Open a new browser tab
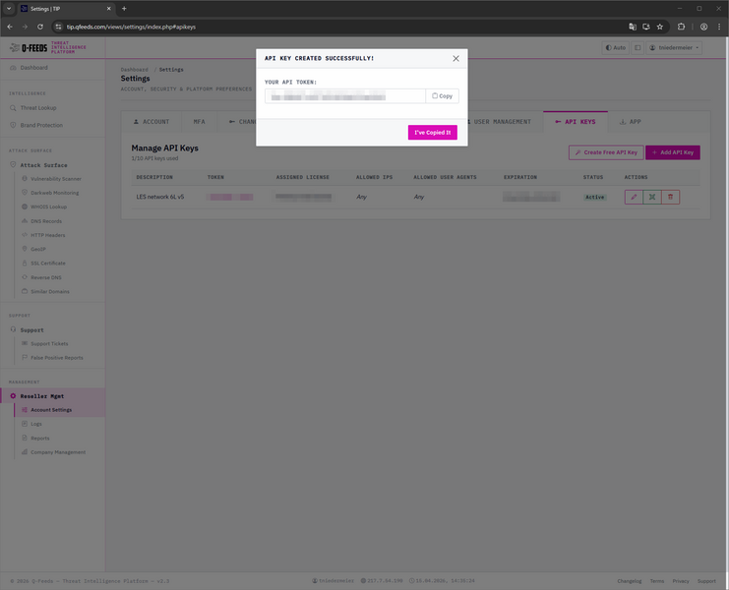Image resolution: width=729 pixels, height=590 pixels. 124,9
